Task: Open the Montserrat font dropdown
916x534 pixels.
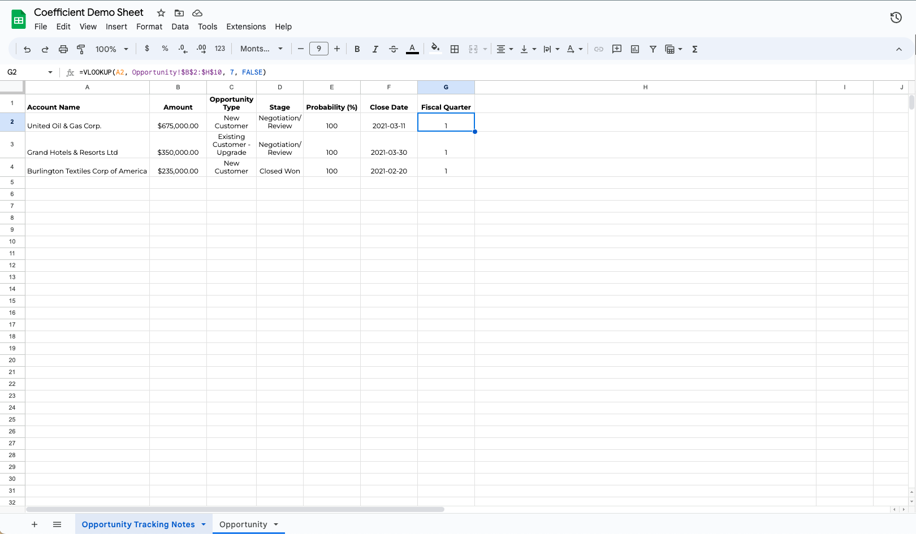Action: pyautogui.click(x=261, y=49)
